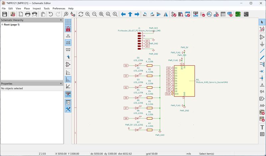Image resolution: width=266 pixels, height=156 pixels.
Task: Switch units to millimeters
Action: (68, 49)
